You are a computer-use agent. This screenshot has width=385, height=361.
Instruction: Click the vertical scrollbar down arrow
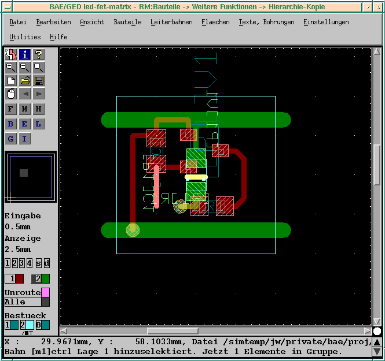coord(377,321)
